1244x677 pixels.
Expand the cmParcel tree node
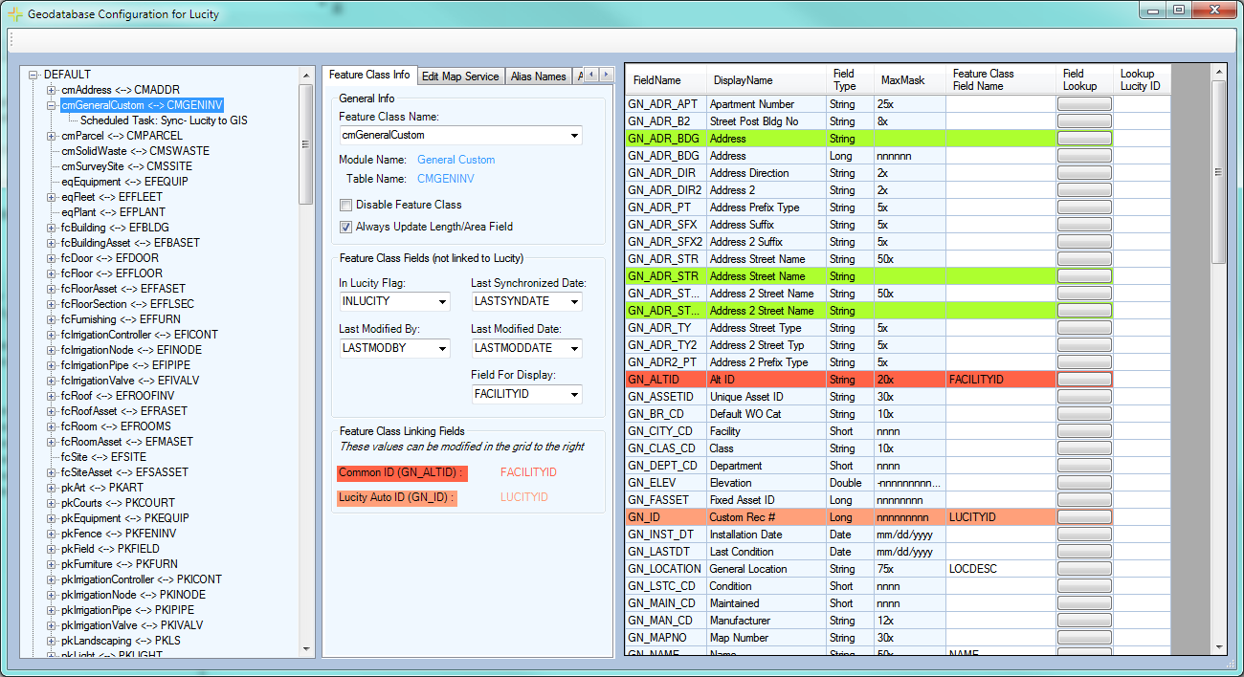click(x=51, y=136)
